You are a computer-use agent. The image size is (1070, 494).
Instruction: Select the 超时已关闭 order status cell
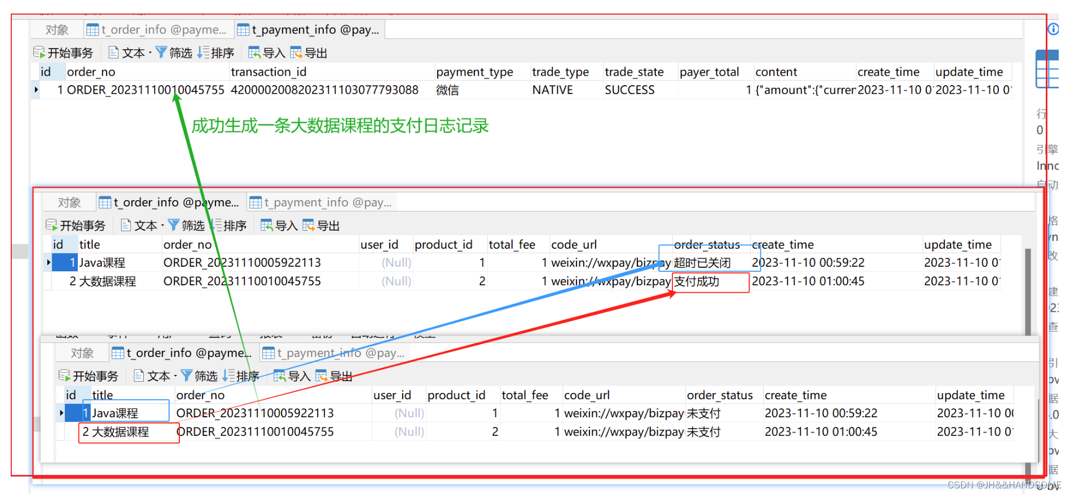711,262
